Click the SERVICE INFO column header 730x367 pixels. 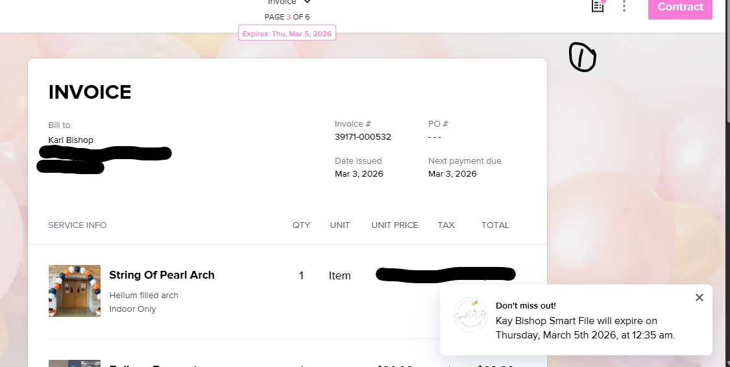(x=77, y=225)
